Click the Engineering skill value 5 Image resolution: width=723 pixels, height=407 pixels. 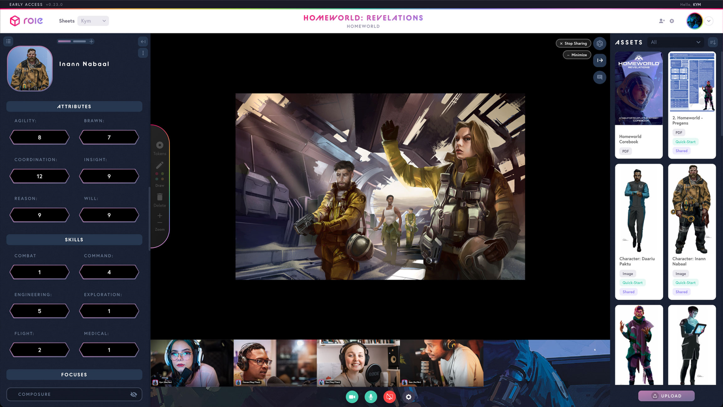pyautogui.click(x=40, y=311)
